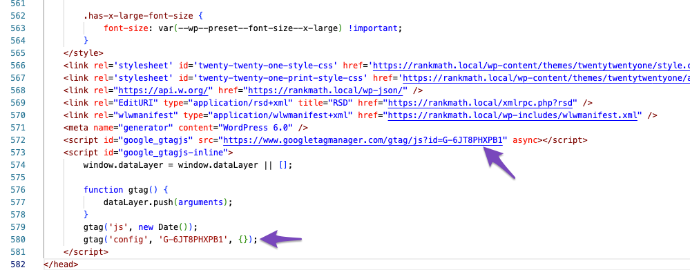
Task: Open the twentytwentyone stylesheet URL on line 567
Action: click(x=546, y=79)
